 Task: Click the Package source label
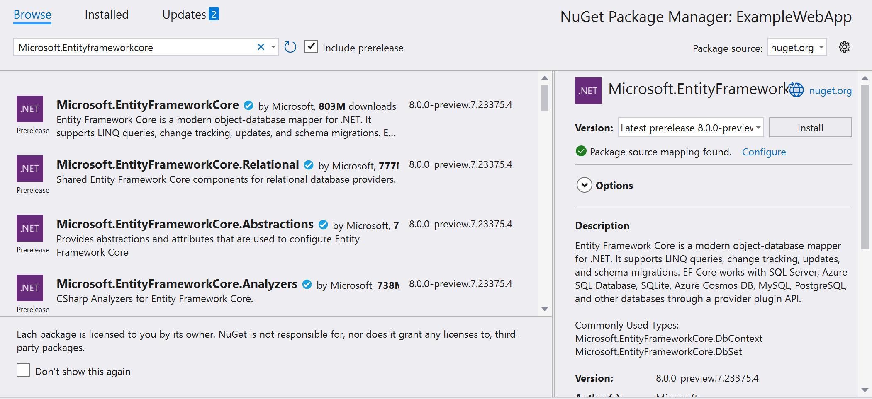[x=728, y=48]
